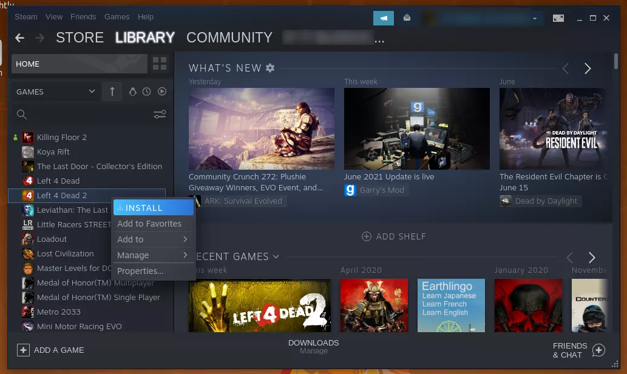
Task: Go back with the left arrow
Action: [x=19, y=38]
